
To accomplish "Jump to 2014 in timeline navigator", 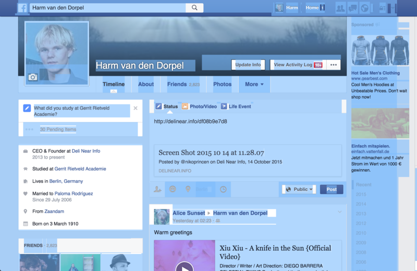I will click(361, 204).
